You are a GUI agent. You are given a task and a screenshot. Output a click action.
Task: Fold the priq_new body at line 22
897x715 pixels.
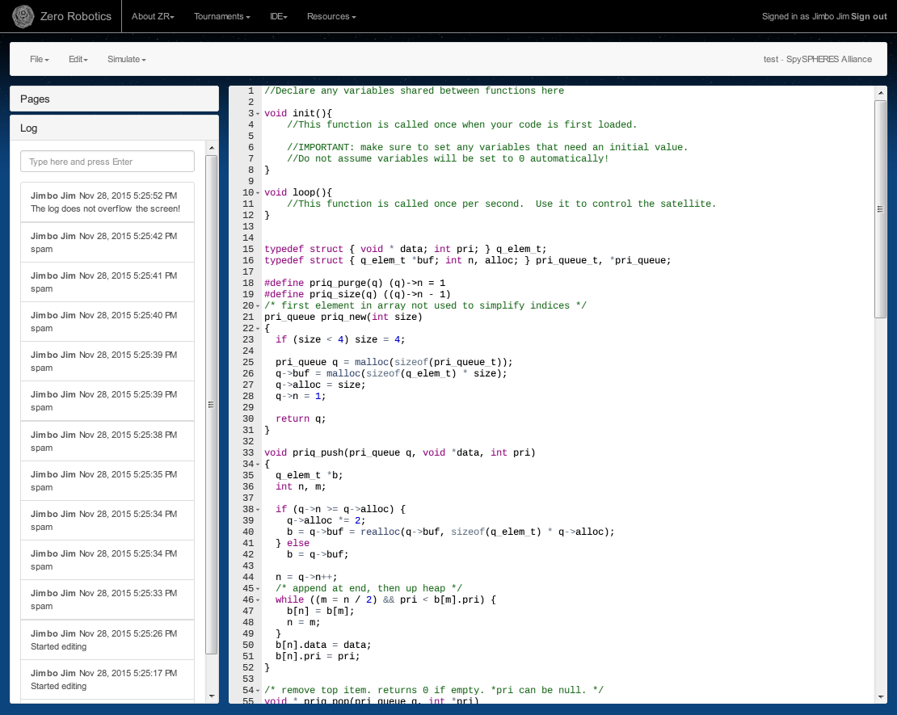pos(258,329)
